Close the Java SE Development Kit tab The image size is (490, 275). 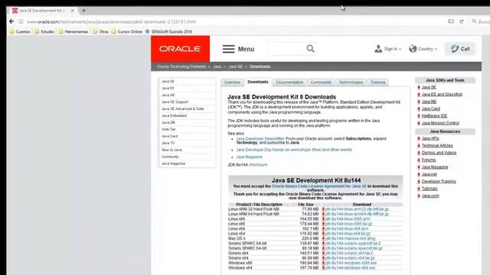tap(73, 11)
